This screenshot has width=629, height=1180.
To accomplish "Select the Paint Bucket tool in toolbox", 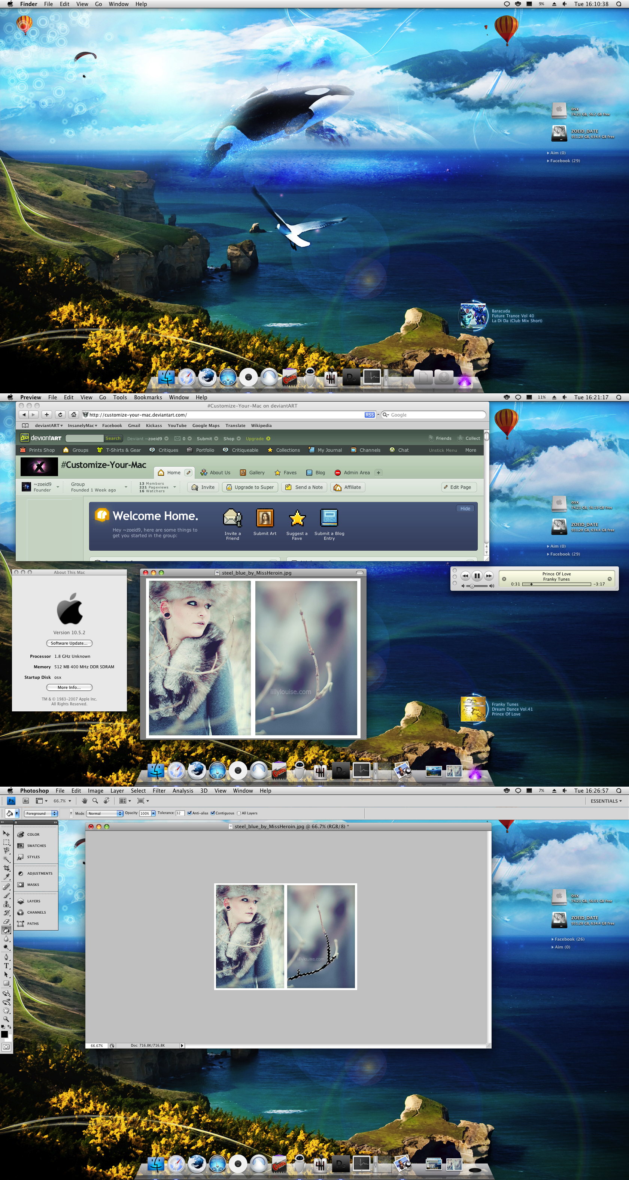I will click(6, 930).
